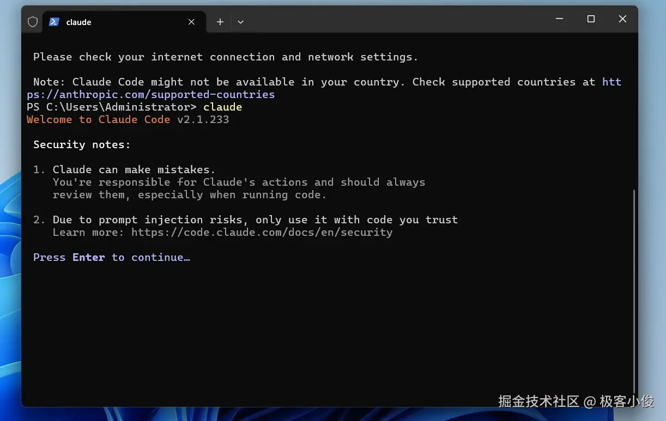666x421 pixels.
Task: Select the claude terminal tab
Action: (124, 22)
